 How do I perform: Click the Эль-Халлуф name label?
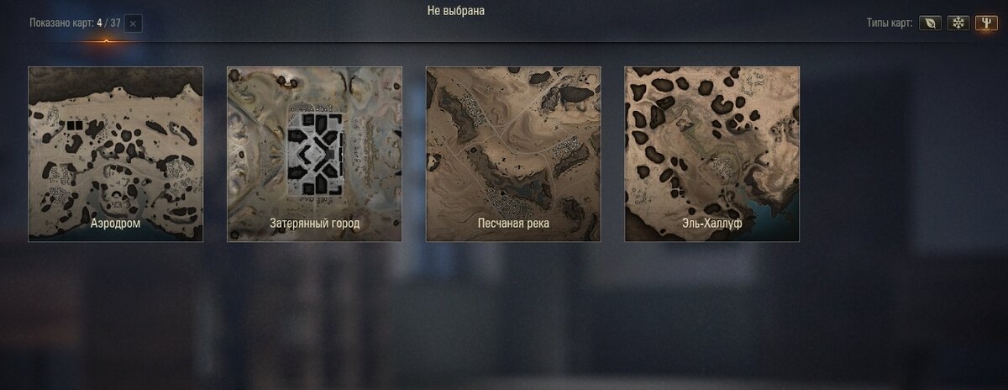(712, 224)
